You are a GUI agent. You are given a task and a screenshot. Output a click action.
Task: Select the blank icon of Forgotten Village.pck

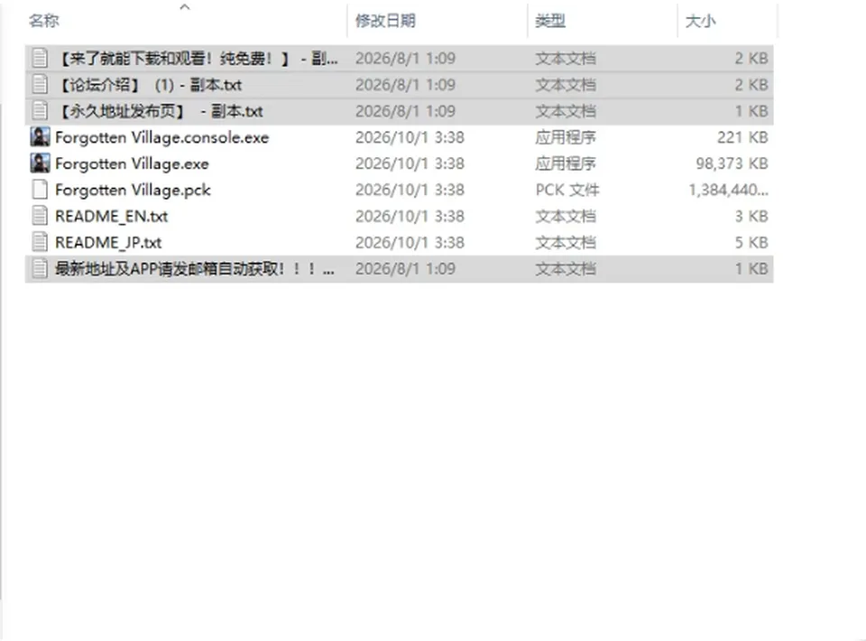40,190
